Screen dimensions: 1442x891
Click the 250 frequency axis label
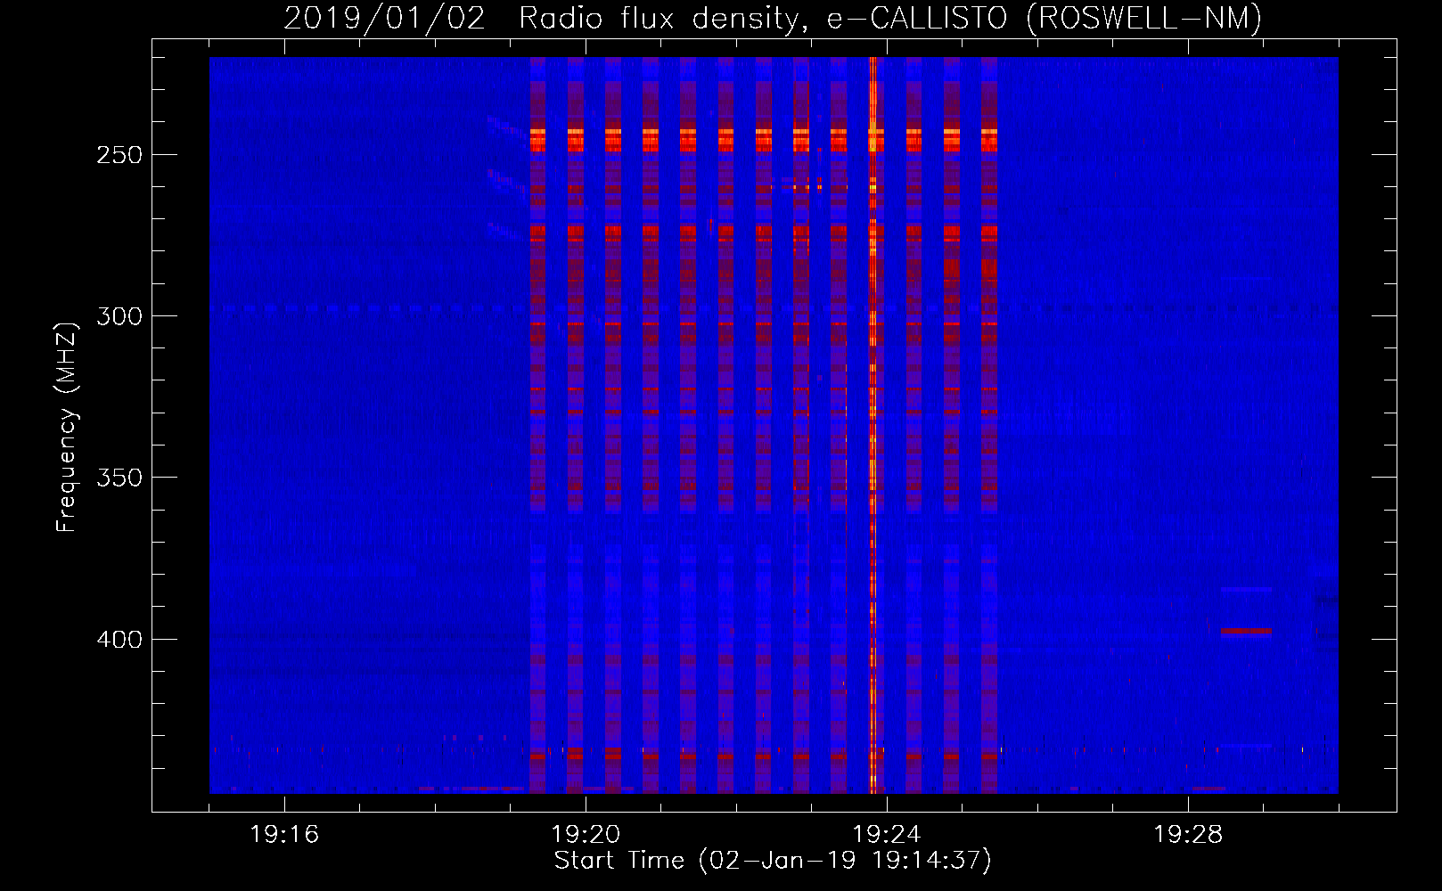119,155
